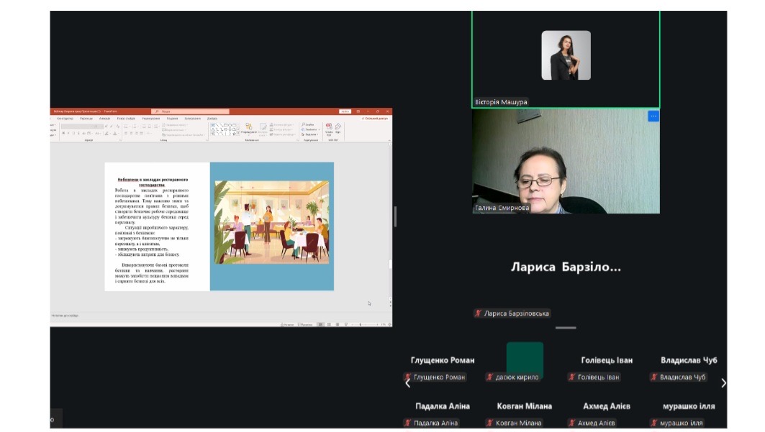Open the Анімація ribbon tab

(x=105, y=119)
